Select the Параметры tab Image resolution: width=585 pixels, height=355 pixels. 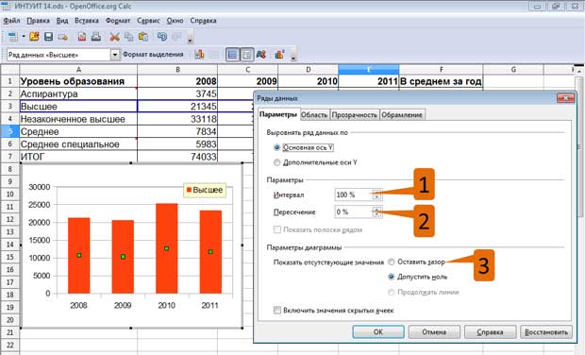point(278,114)
